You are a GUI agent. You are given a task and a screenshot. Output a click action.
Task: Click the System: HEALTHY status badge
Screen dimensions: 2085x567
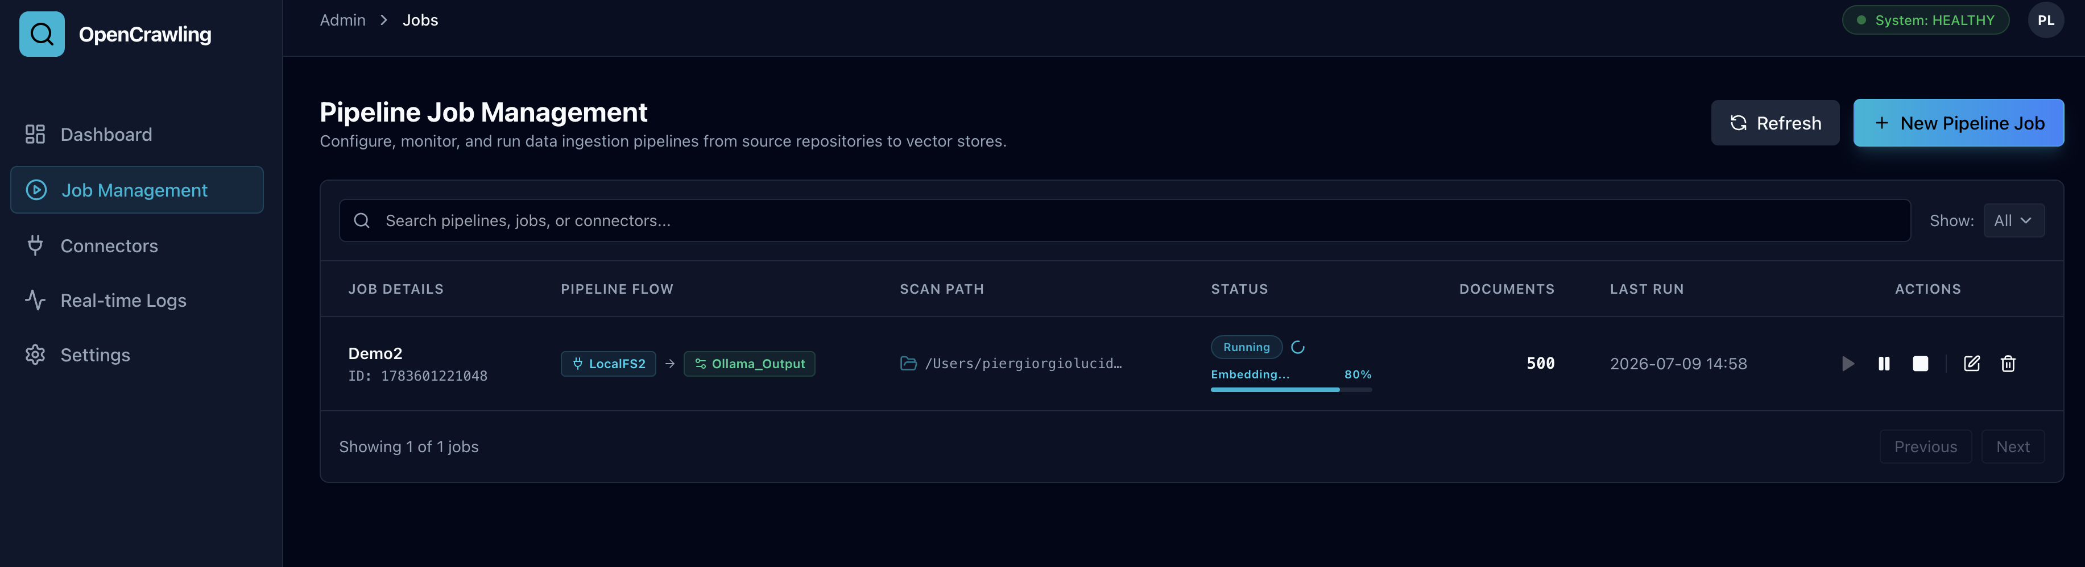(x=1926, y=20)
